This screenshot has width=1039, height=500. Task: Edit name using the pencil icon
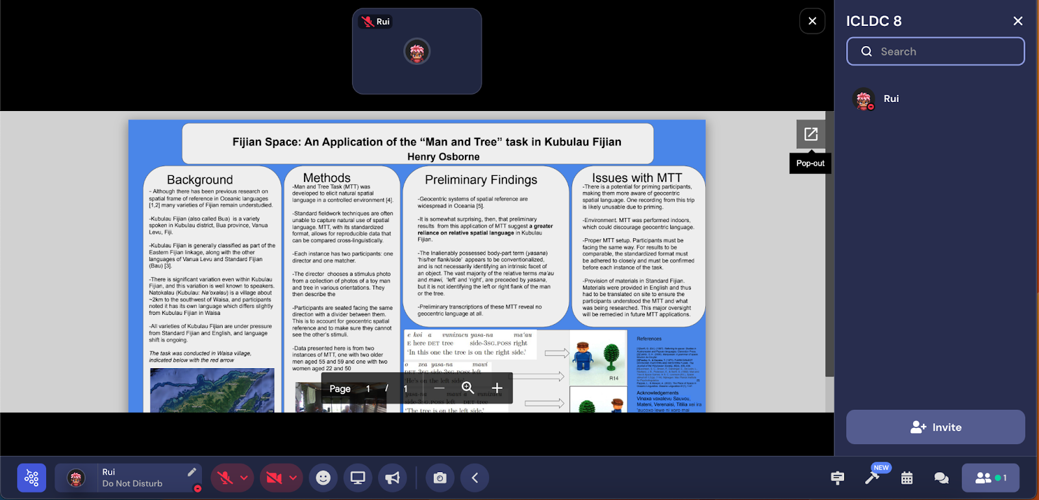[192, 472]
